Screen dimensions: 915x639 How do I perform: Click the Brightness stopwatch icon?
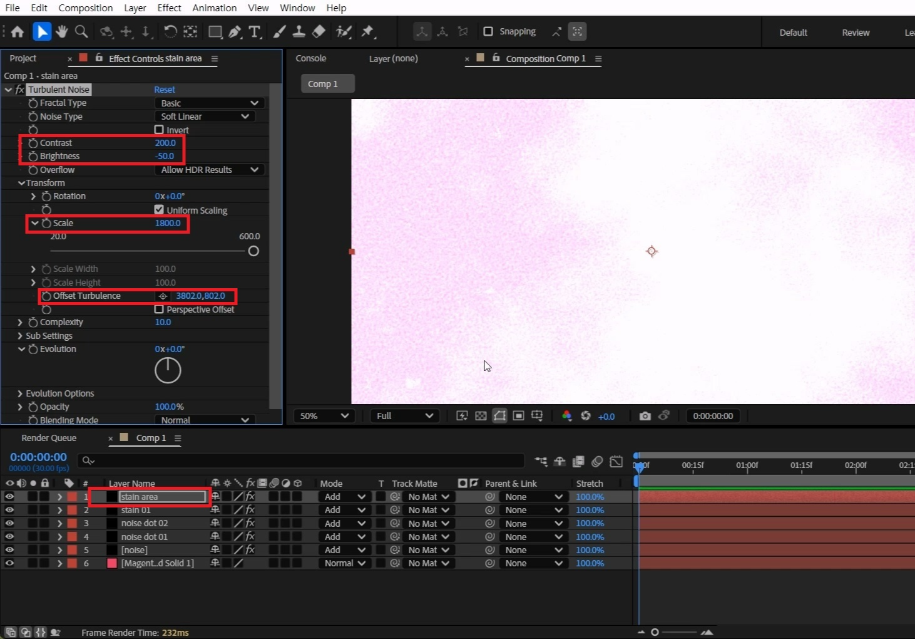[x=33, y=156]
